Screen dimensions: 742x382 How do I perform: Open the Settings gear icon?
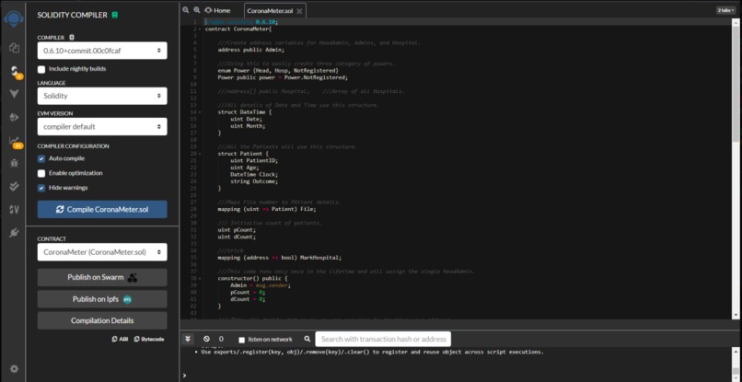14,369
